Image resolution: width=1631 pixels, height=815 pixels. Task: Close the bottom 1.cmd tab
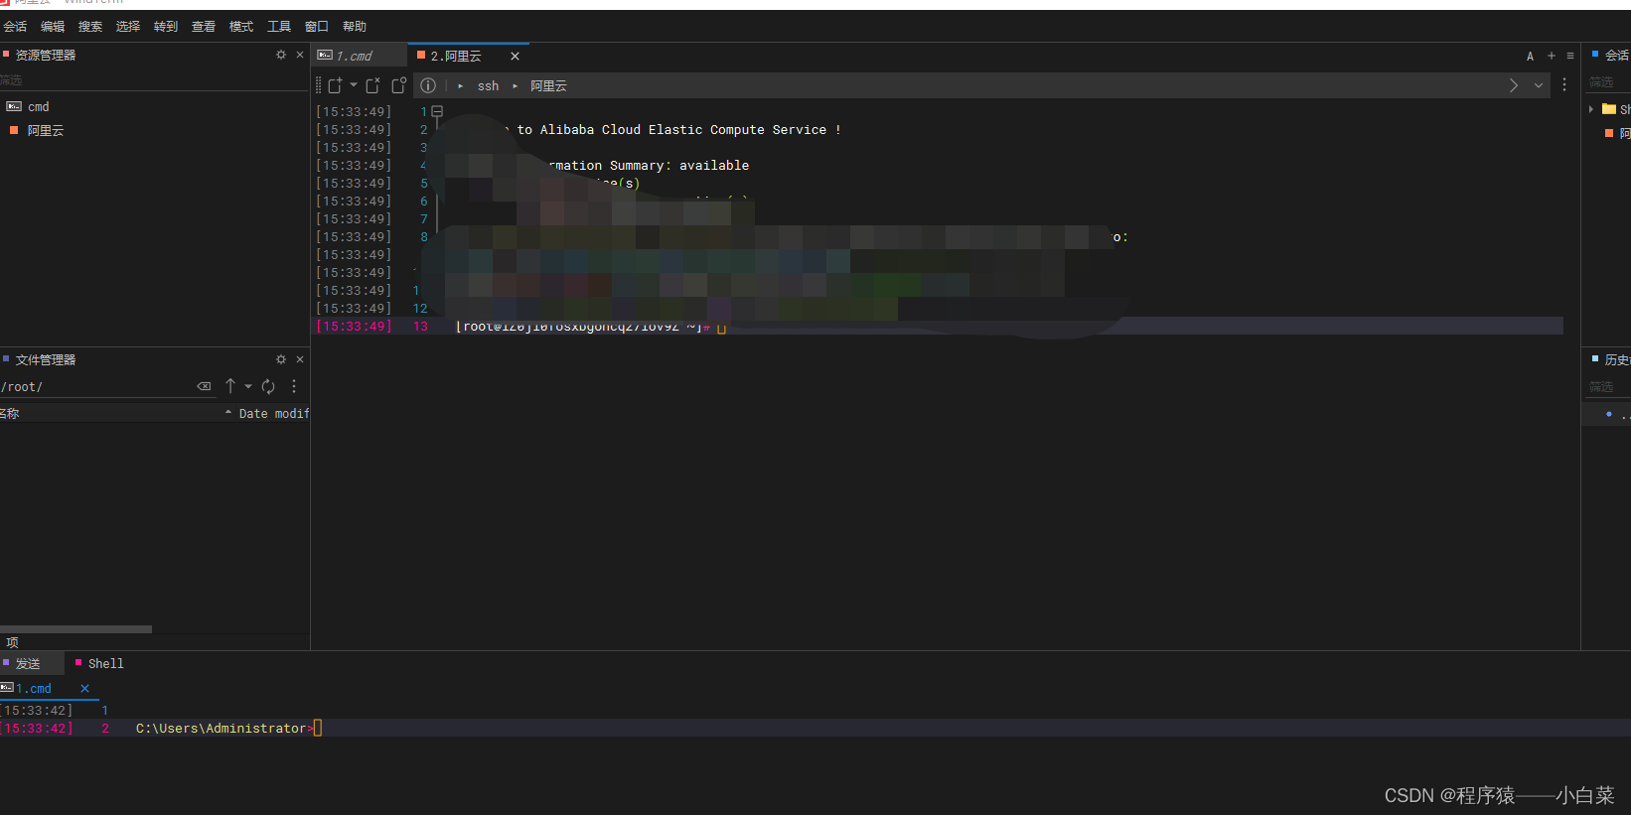click(84, 689)
